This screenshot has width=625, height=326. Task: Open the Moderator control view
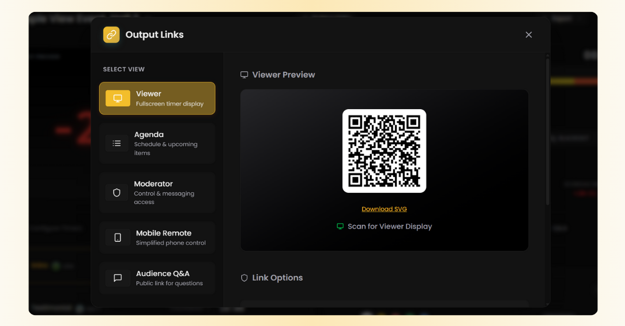click(157, 192)
